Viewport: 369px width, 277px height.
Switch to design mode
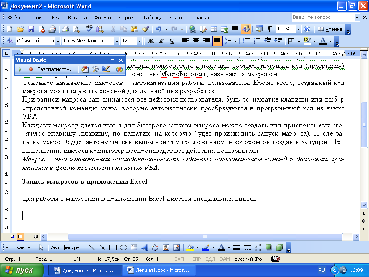(x=106, y=69)
